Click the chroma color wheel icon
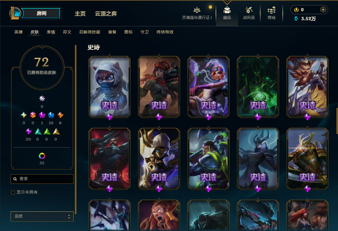Image resolution: width=338 pixels, height=231 pixels. click(42, 156)
